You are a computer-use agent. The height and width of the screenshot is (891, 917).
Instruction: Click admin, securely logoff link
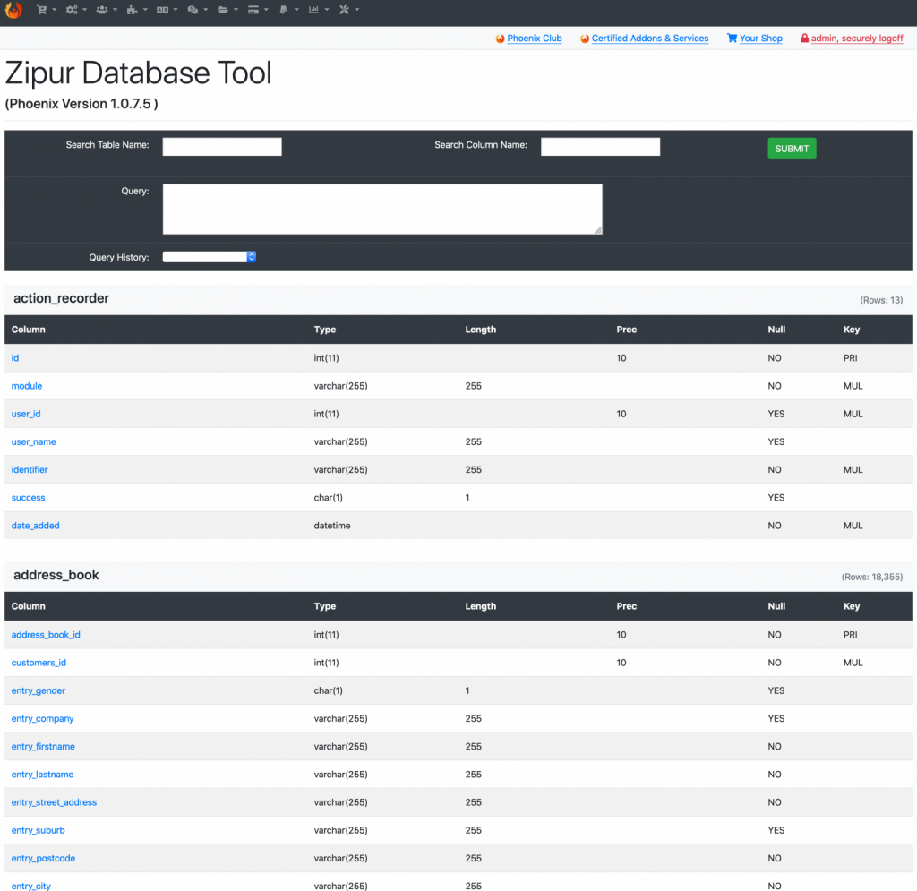point(857,38)
